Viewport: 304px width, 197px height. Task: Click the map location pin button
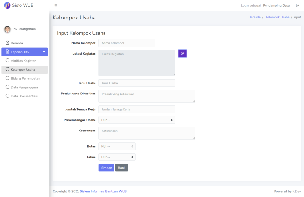(182, 54)
